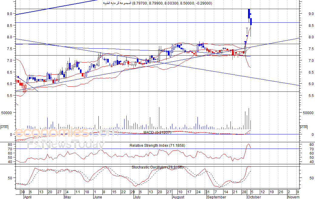Click the 6.5 price label on left axis
315x199 pixels.
9,72
